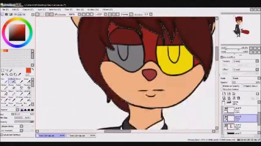Select the Marker tool
This screenshot has width=261, height=146.
tap(4, 87)
